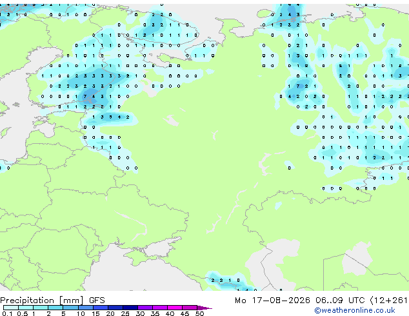Screen dimensions: 409x316
Task: Open the weatheronline.co.uk copyright link
Action: click(x=355, y=310)
